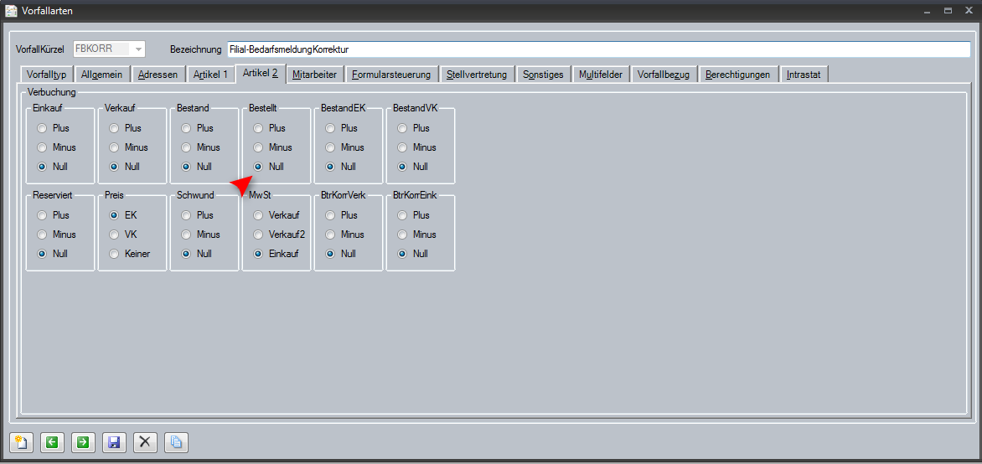This screenshot has height=464, width=982.
Task: Choose VK in the Preis group
Action: (115, 235)
